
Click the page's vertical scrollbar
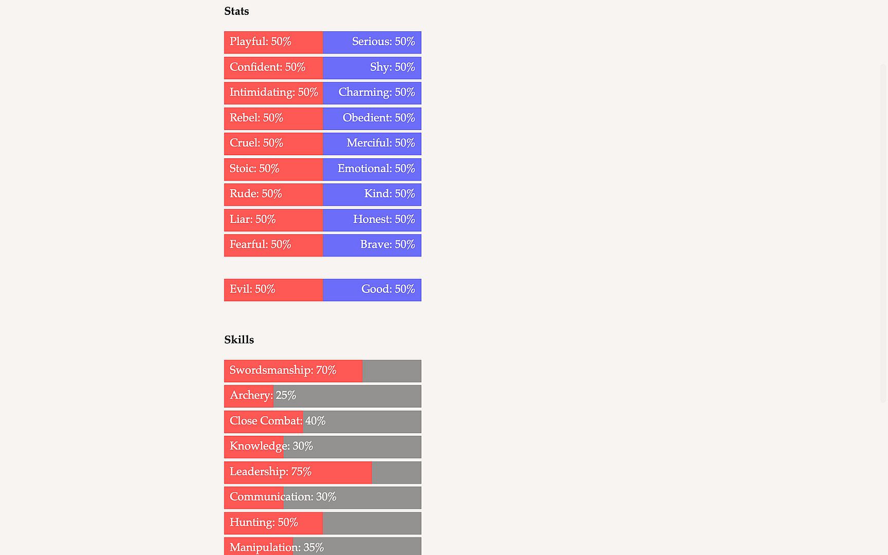pos(884,231)
